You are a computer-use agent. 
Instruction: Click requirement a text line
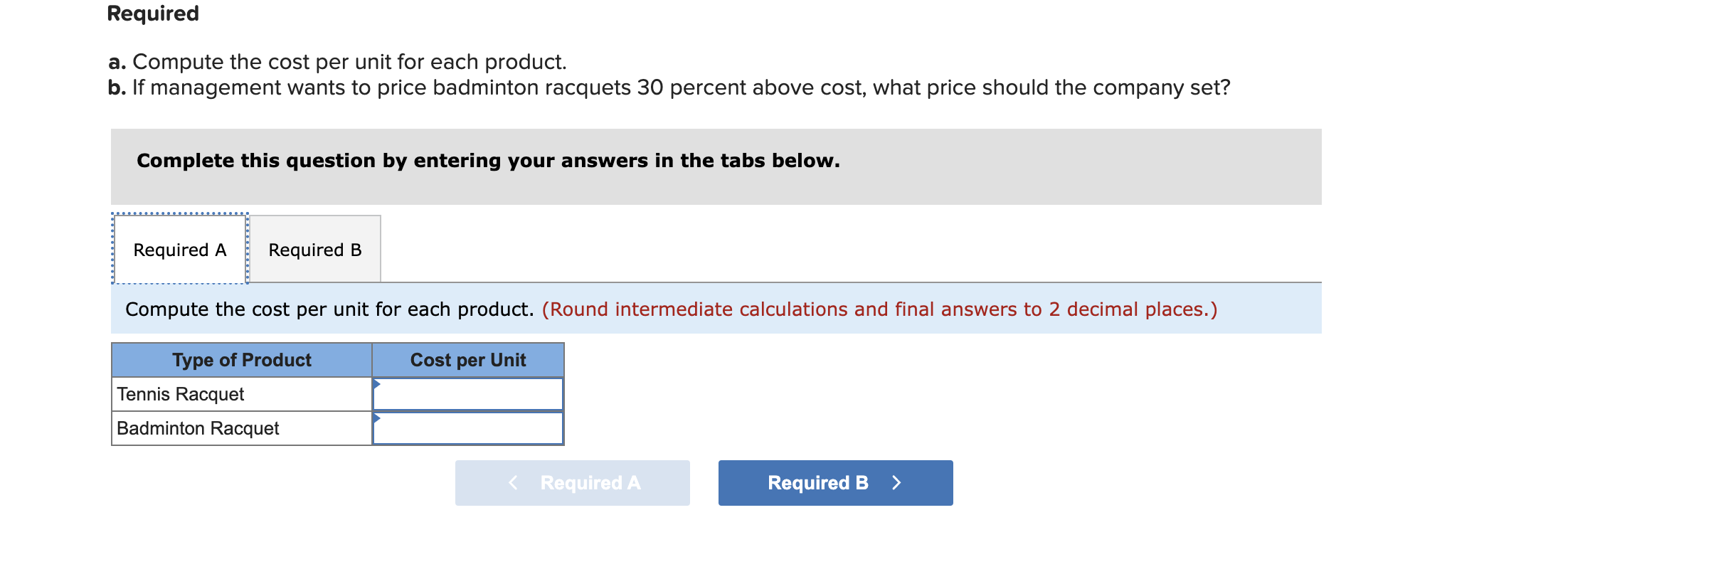[336, 62]
